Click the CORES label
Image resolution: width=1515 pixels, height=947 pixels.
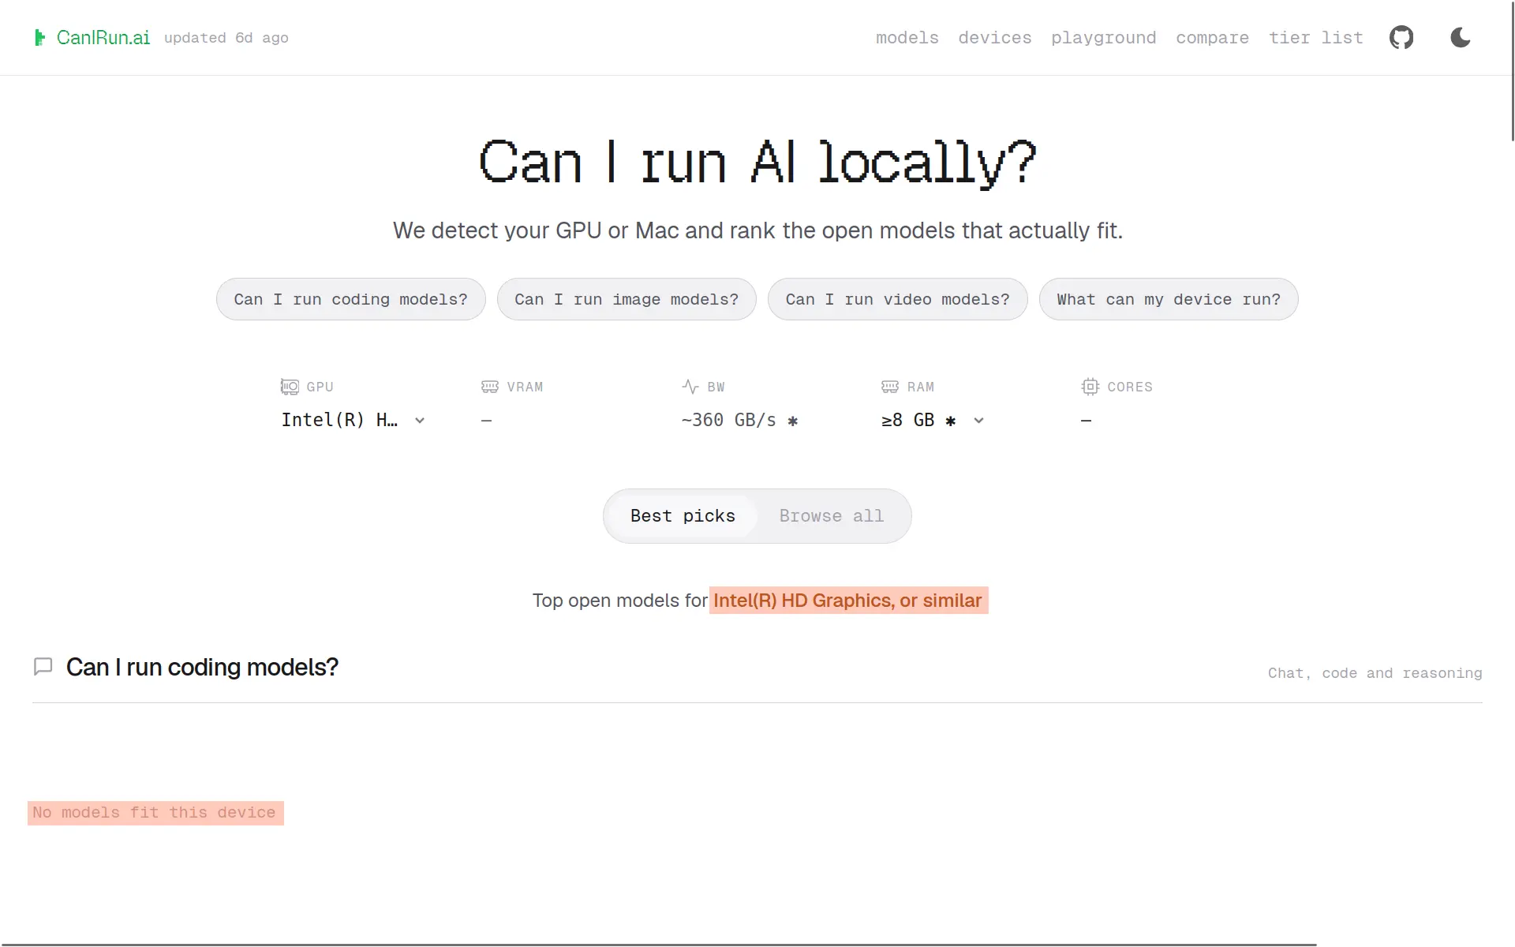coord(1129,387)
